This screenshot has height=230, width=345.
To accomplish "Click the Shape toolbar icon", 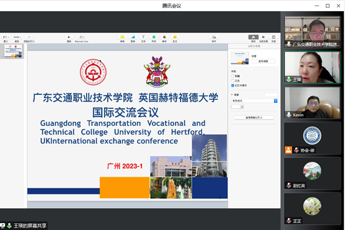I will (x=154, y=37).
